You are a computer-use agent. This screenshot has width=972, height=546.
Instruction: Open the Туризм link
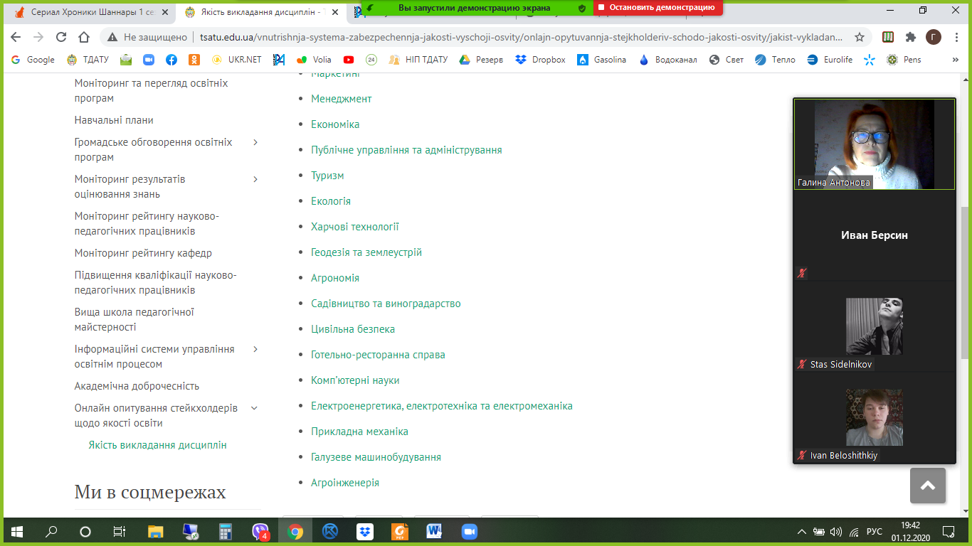[327, 176]
